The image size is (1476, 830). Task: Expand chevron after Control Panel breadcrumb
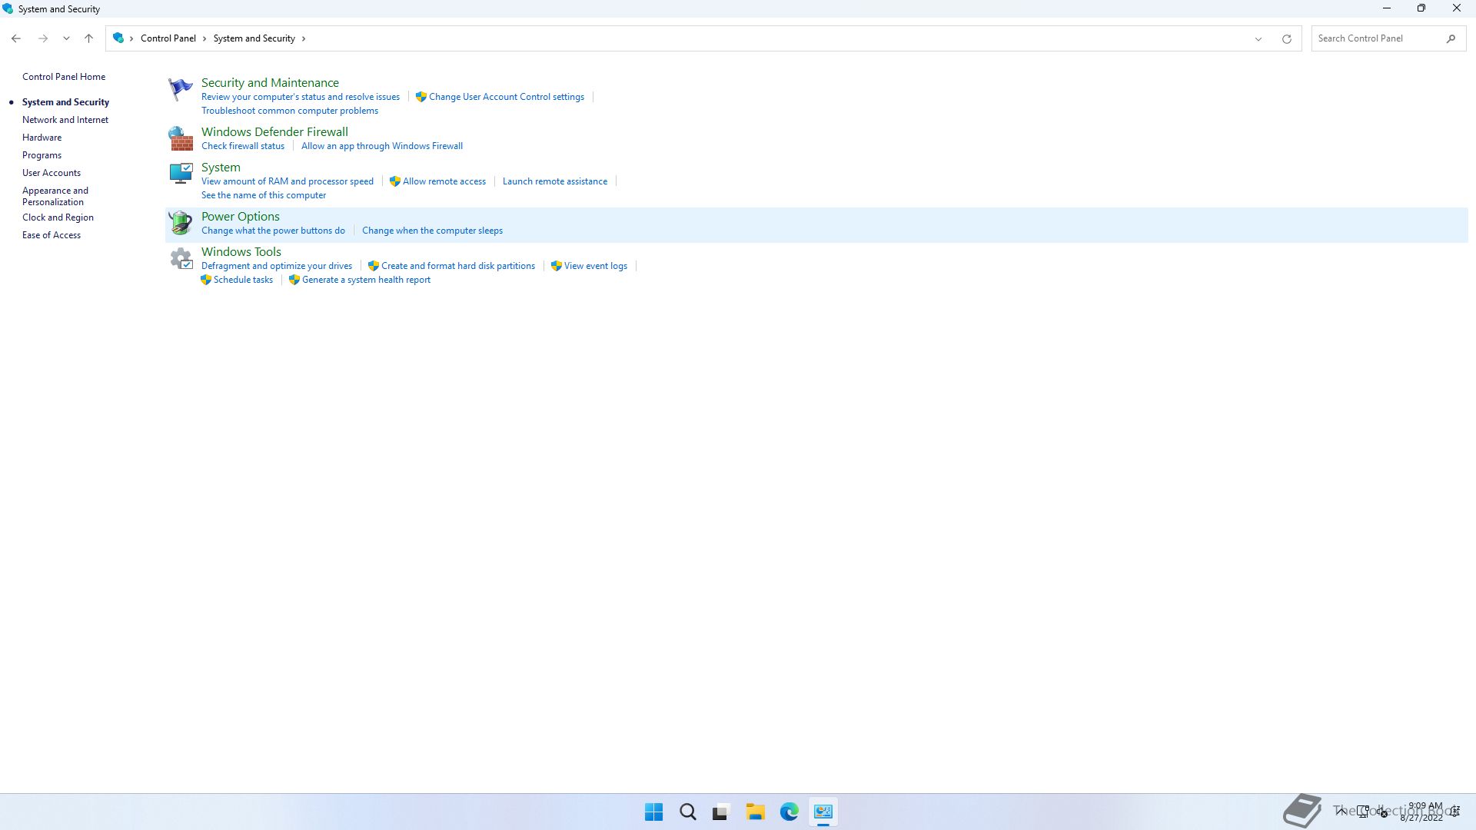(x=204, y=38)
